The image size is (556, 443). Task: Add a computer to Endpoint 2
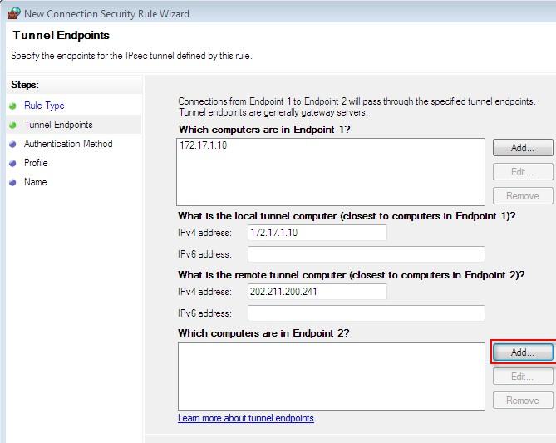[x=522, y=352]
